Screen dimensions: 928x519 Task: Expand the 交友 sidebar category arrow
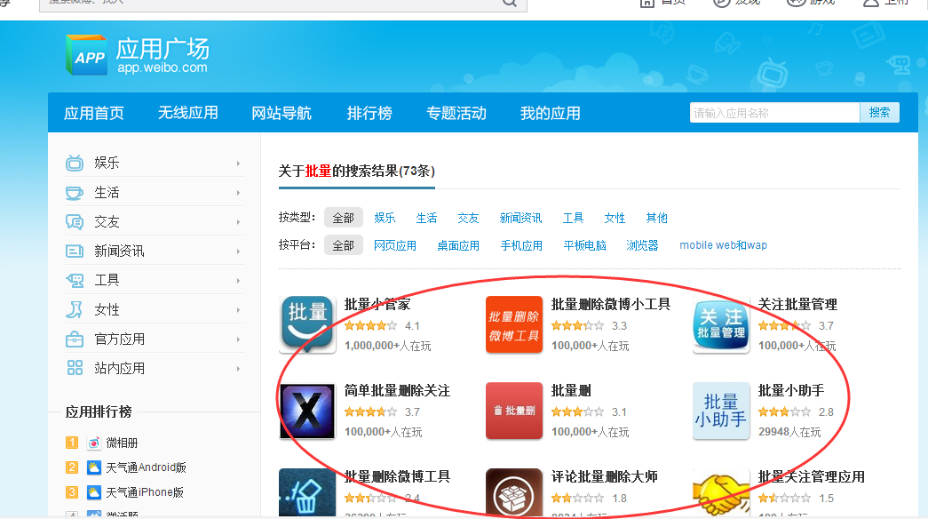(x=238, y=222)
